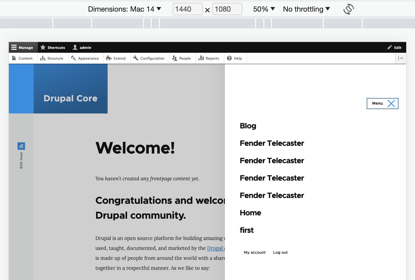Click the People icon in the toolbar
This screenshot has width=415, height=280.
click(x=175, y=58)
